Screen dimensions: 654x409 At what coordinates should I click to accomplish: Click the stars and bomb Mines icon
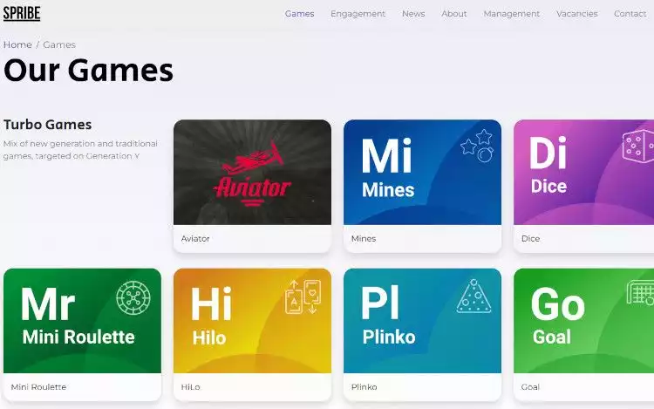[x=478, y=146]
